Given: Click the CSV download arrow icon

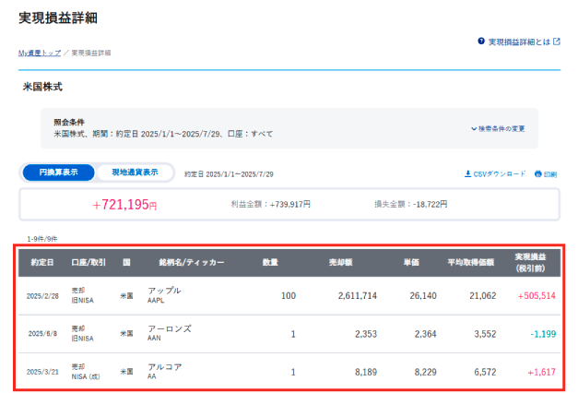Looking at the screenshot, I should click(468, 173).
